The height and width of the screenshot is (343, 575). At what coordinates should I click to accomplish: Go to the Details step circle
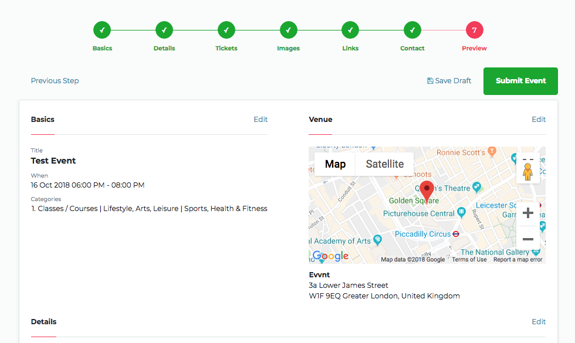tap(164, 30)
